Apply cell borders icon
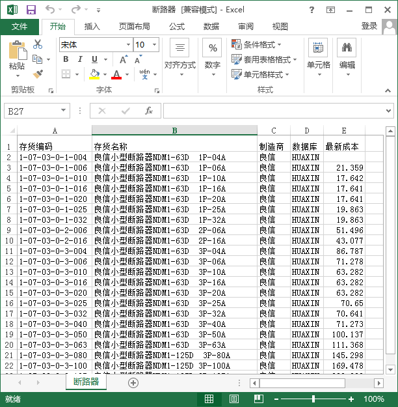 click(x=66, y=74)
